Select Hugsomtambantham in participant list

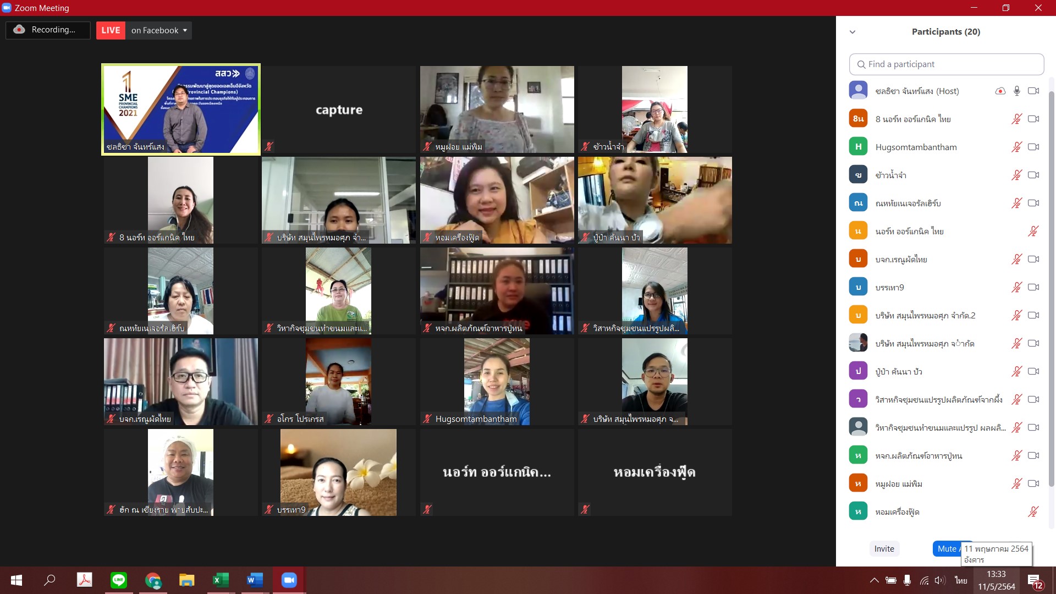pyautogui.click(x=916, y=147)
